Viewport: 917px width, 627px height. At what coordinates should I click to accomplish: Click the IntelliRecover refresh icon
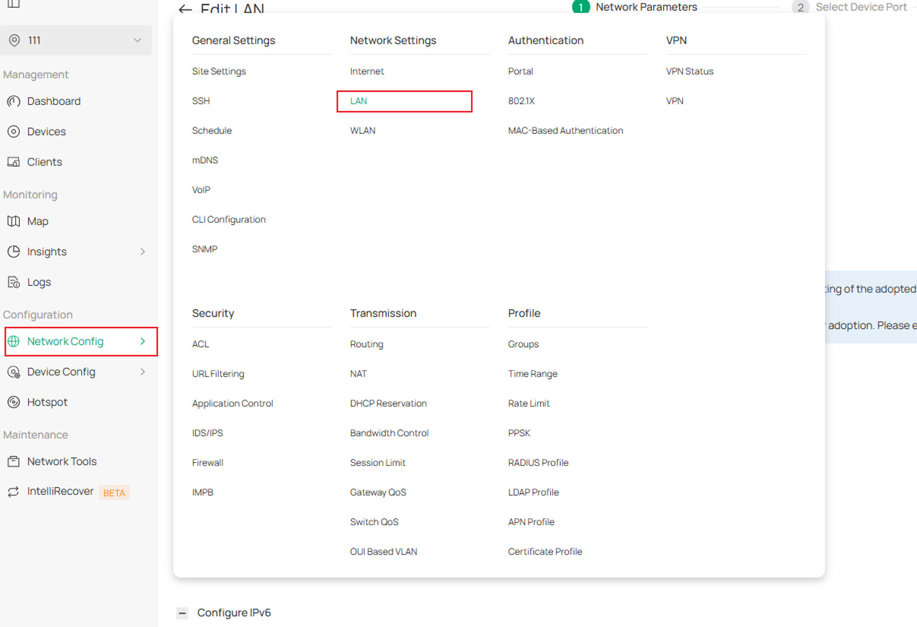click(x=14, y=492)
